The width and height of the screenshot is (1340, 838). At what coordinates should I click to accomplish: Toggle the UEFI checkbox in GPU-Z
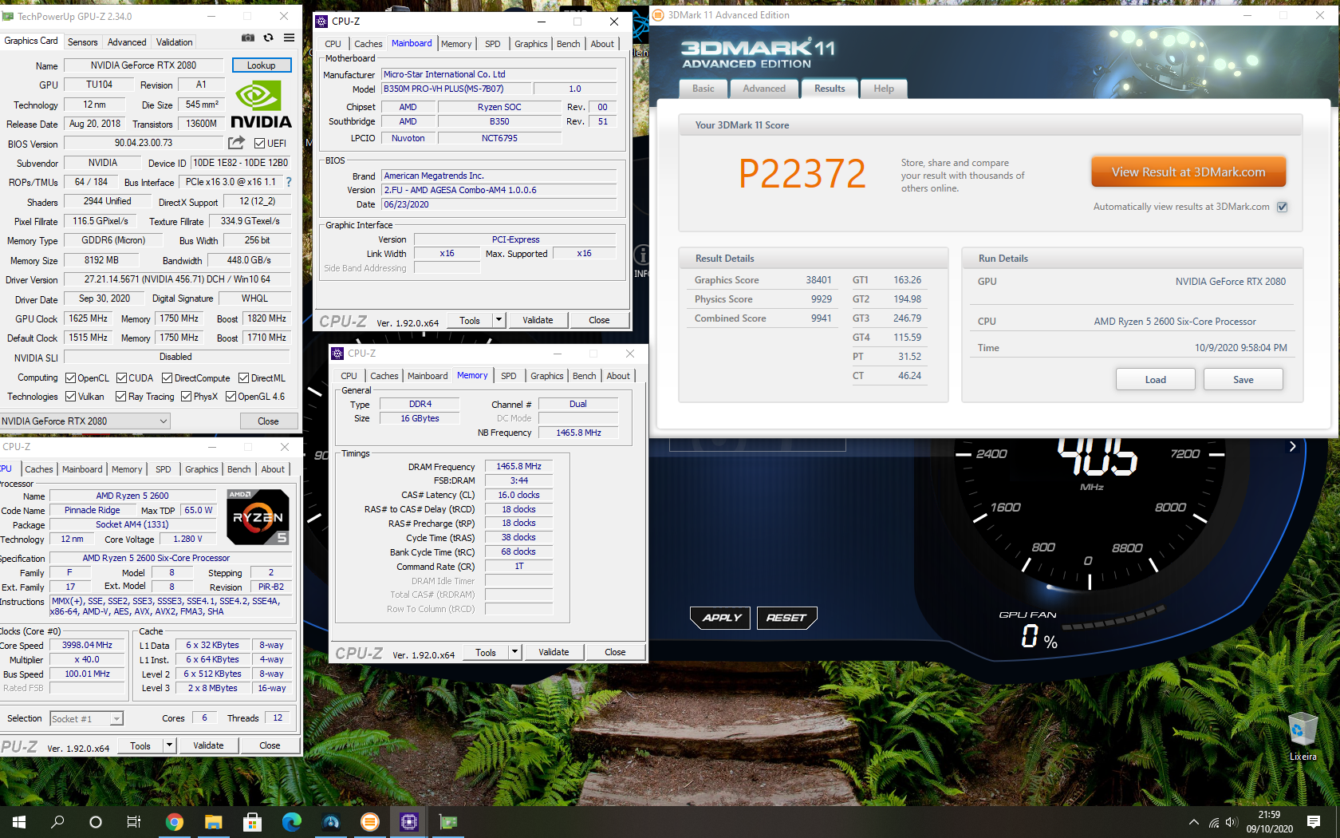pyautogui.click(x=259, y=144)
